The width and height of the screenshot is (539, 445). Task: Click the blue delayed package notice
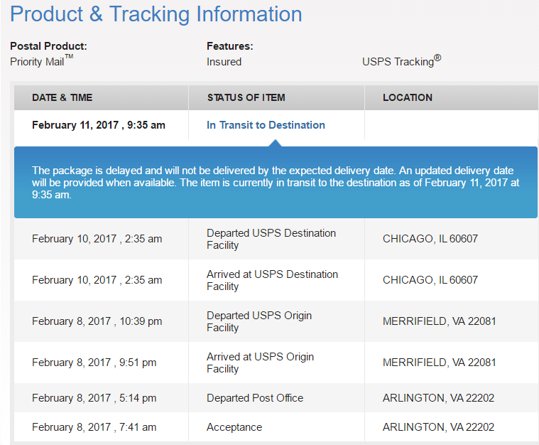click(276, 183)
